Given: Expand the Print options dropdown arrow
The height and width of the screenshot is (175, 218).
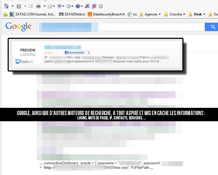Looking at the screenshot, I should (x=44, y=6).
